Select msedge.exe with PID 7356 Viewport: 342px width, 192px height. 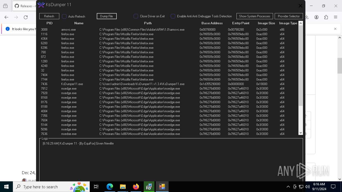click(x=168, y=116)
